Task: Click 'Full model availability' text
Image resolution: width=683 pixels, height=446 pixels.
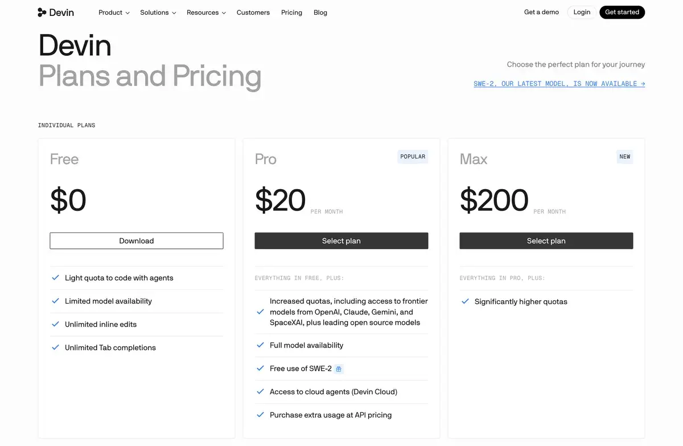Action: tap(307, 345)
